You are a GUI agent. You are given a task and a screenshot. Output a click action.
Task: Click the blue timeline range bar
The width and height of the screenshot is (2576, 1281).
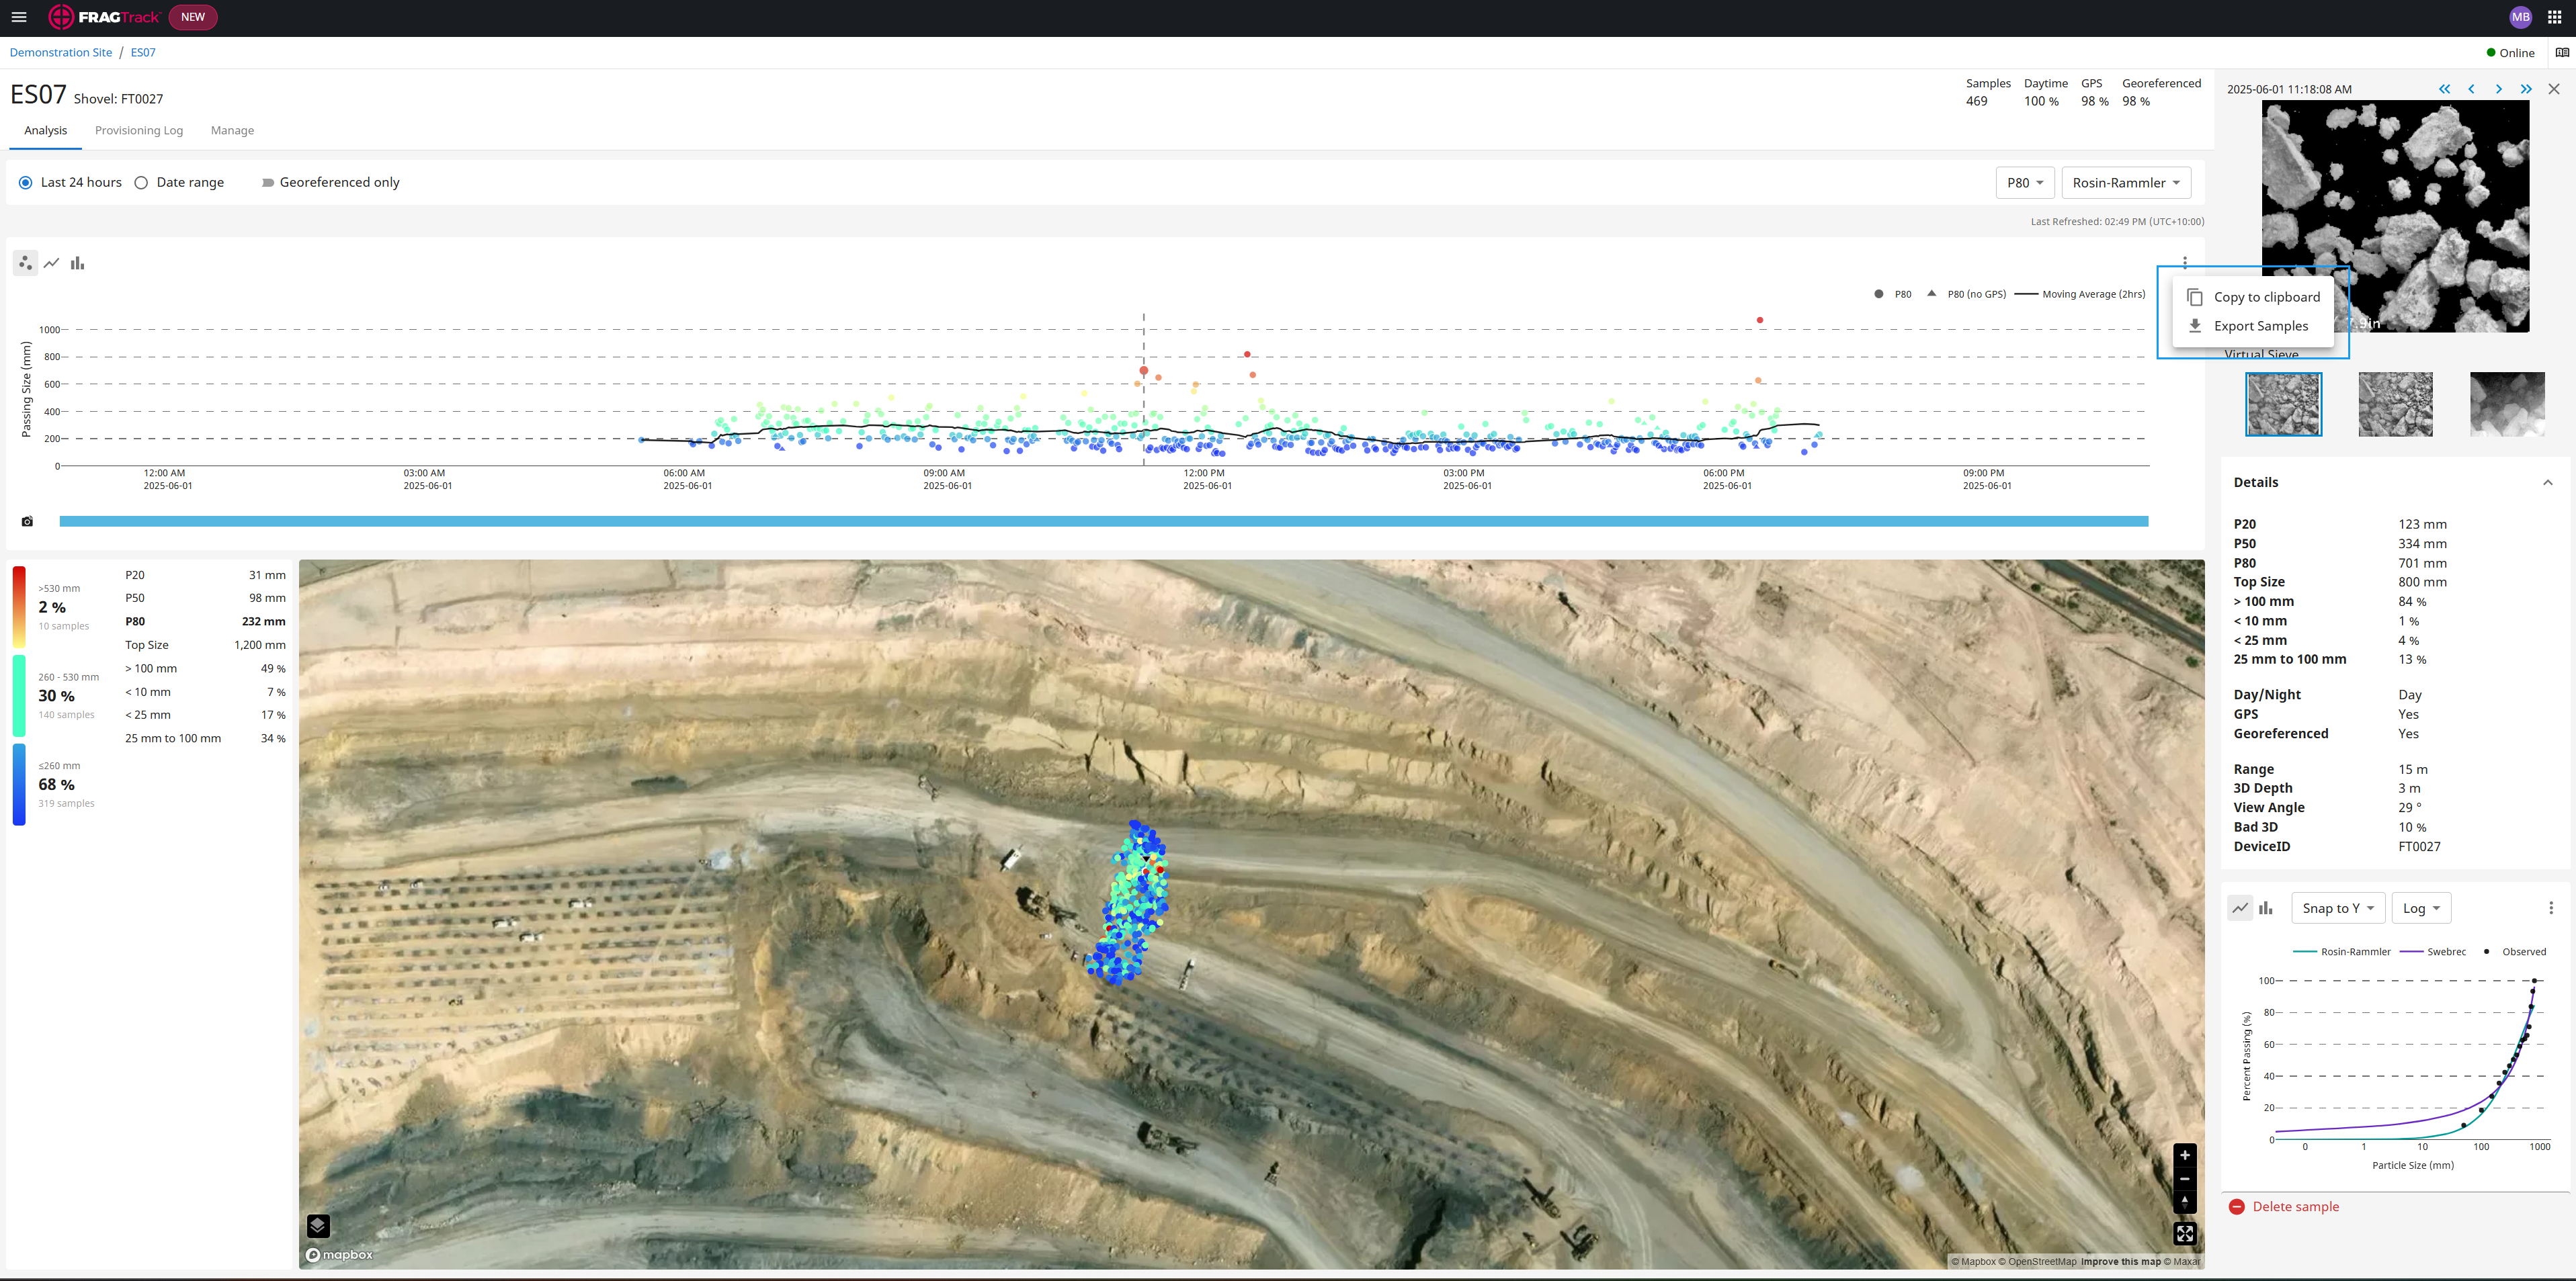(1104, 521)
